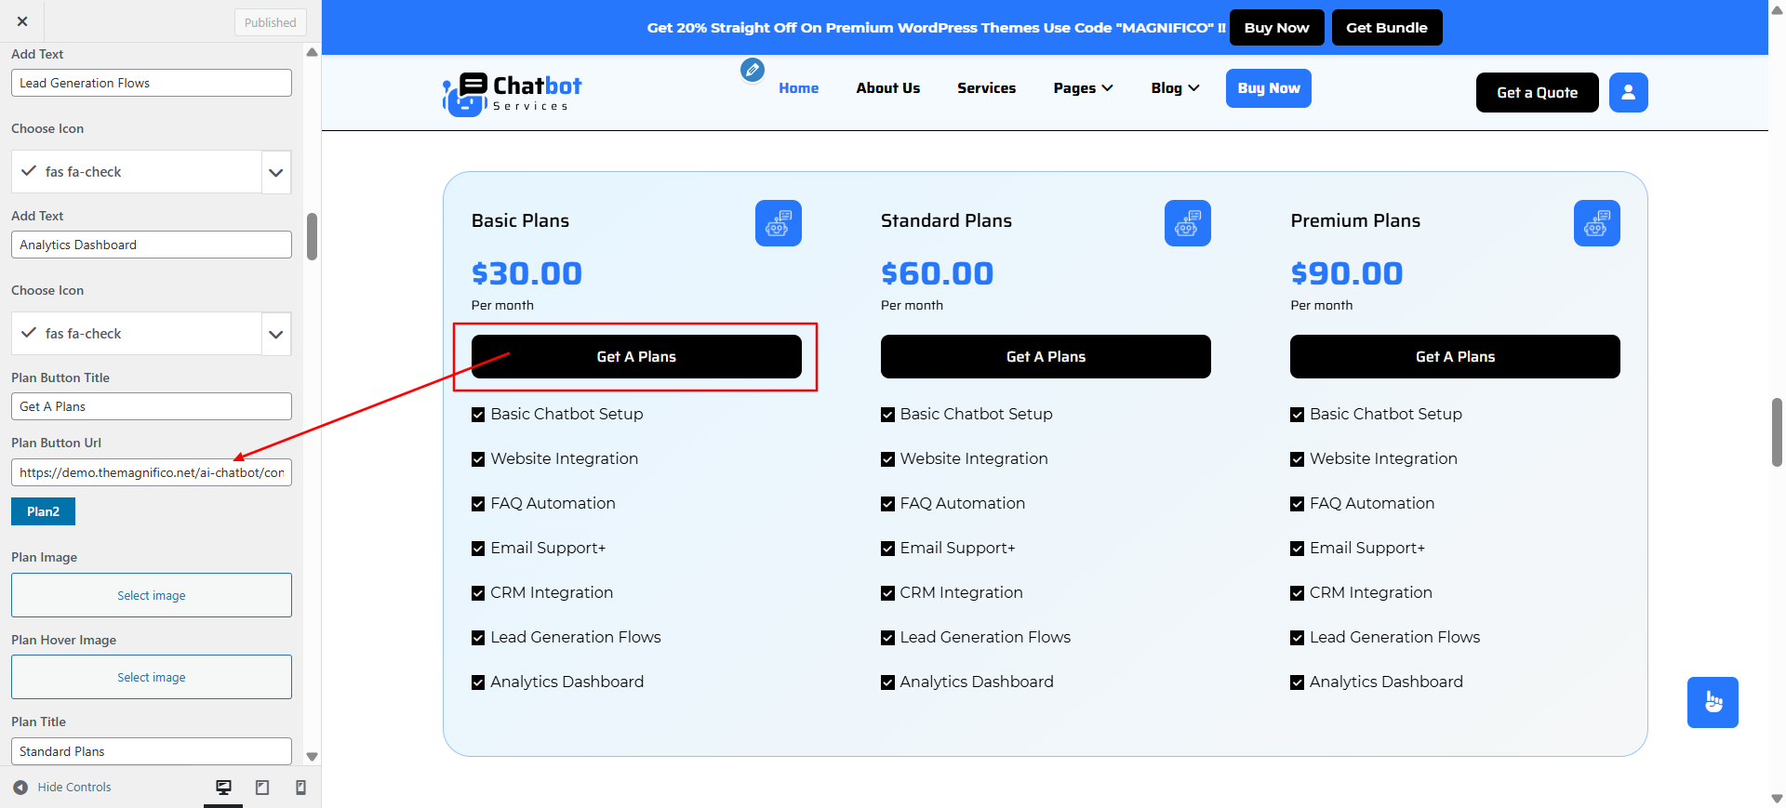The width and height of the screenshot is (1786, 808).
Task: Click the Premium Plans heading
Action: click(1355, 220)
